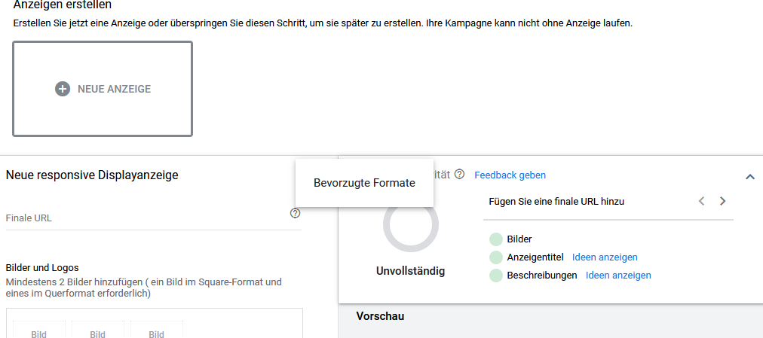Image resolution: width=763 pixels, height=338 pixels.
Task: Select the first Bild placeholder
Action: tap(39, 330)
